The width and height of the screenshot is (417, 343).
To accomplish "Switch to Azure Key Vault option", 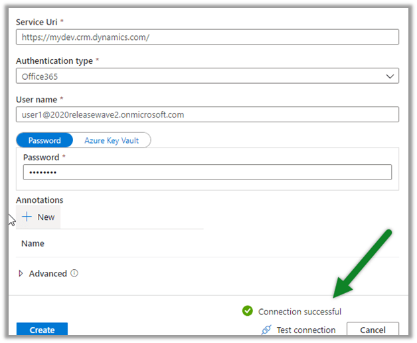I will tap(112, 140).
